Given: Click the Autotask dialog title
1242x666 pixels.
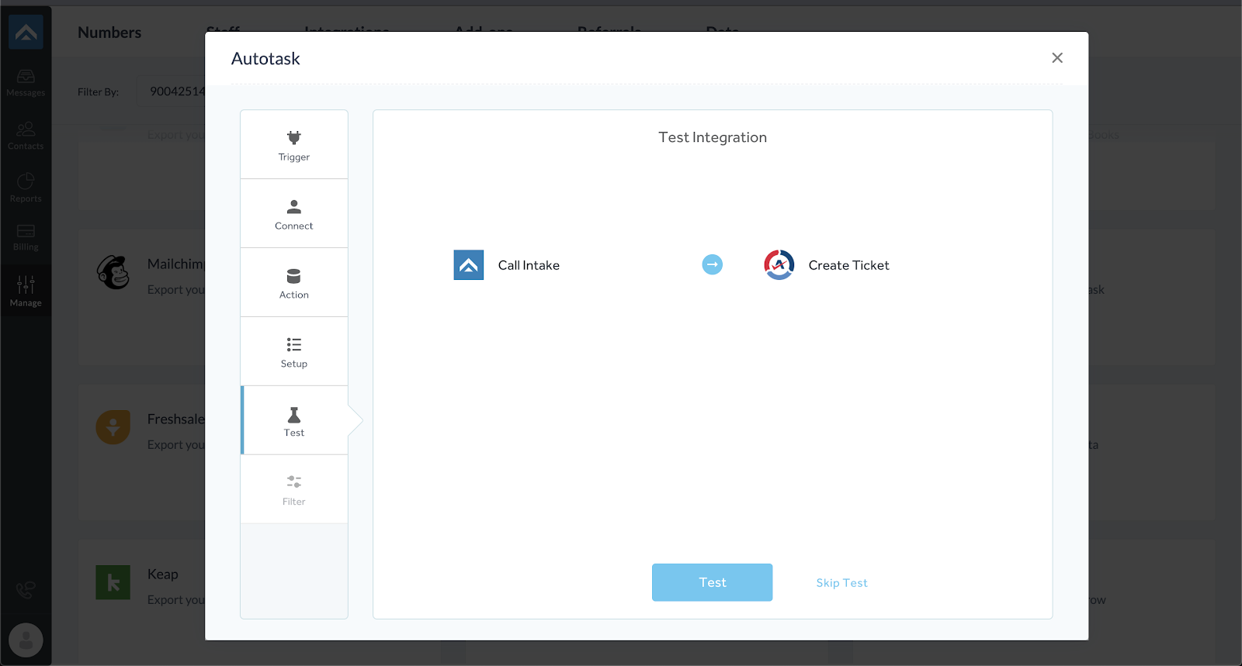Looking at the screenshot, I should 265,59.
